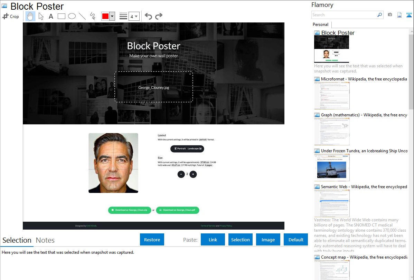The image size is (414, 280).
Task: Choose the freehand scribble tool
Action: (92, 16)
